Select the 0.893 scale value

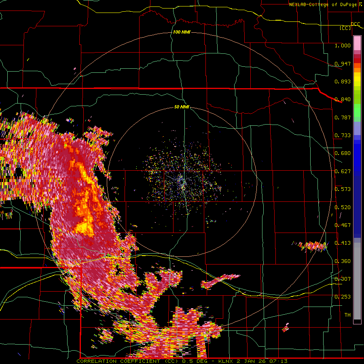coord(343,81)
